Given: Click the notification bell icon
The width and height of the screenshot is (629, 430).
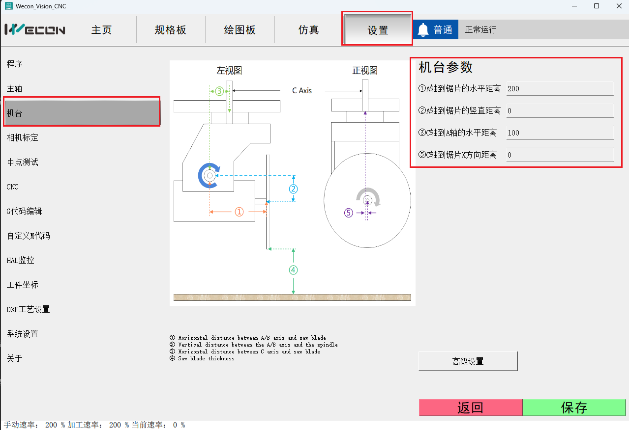Looking at the screenshot, I should pyautogui.click(x=423, y=30).
